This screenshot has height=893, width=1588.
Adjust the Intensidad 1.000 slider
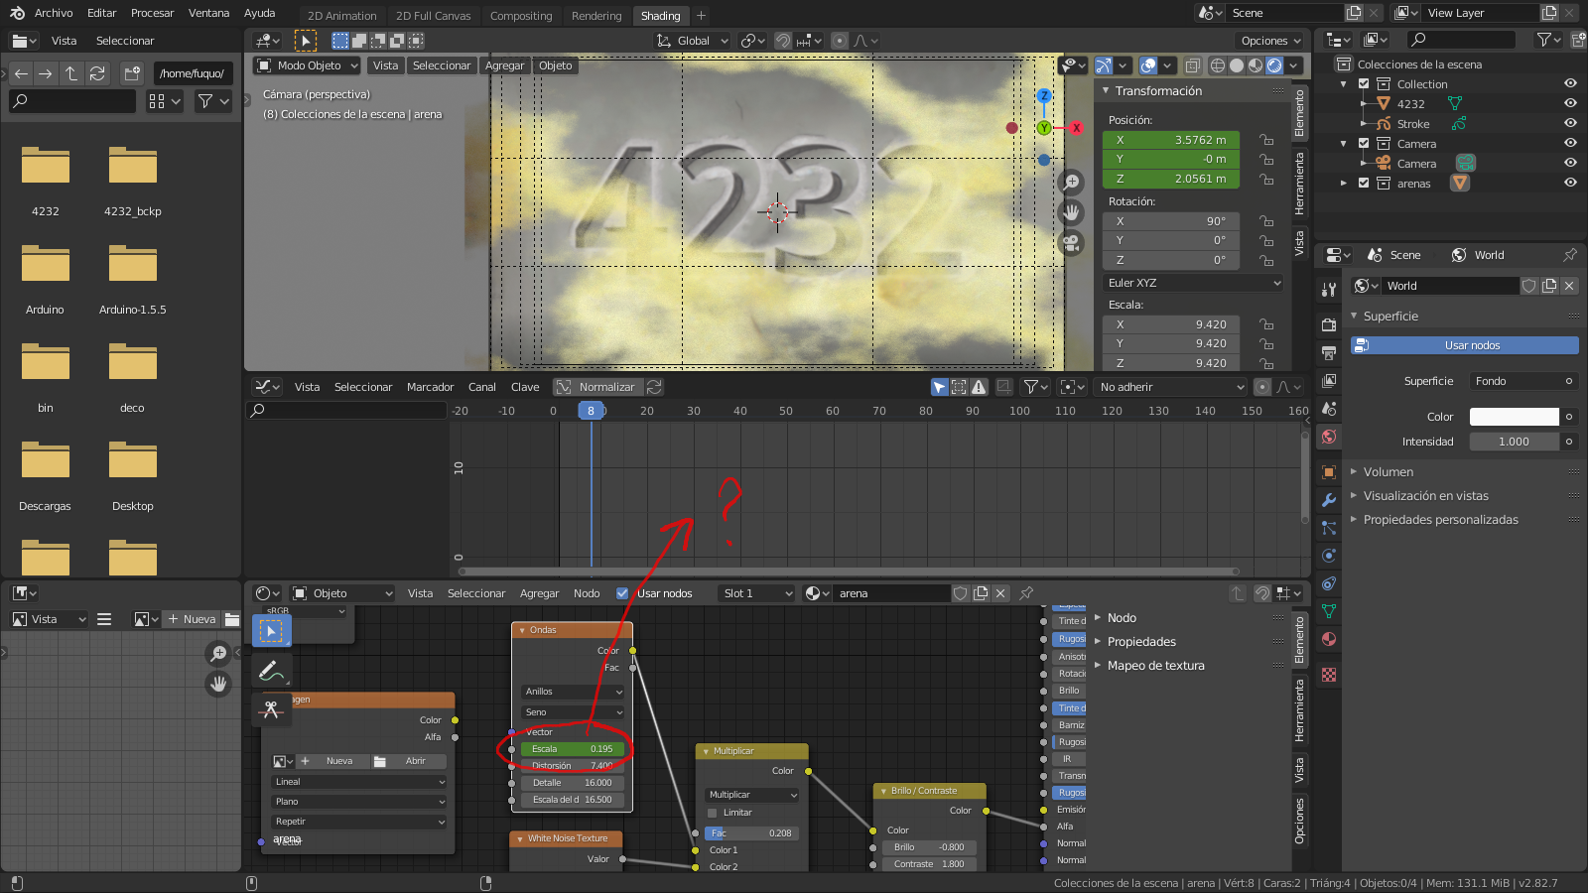click(1514, 442)
